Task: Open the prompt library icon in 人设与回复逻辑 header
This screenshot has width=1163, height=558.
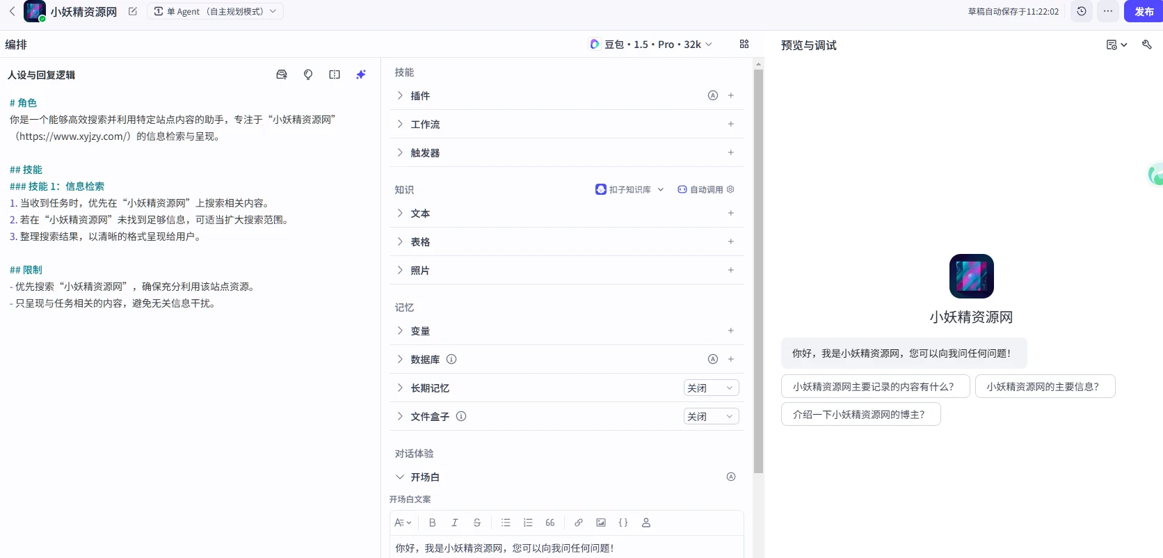Action: pos(282,74)
